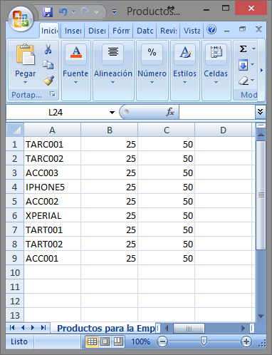Select row 5 header
Screen dimensions: 272x355
(15, 201)
